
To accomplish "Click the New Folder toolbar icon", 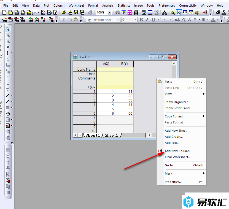I will coord(10,12).
